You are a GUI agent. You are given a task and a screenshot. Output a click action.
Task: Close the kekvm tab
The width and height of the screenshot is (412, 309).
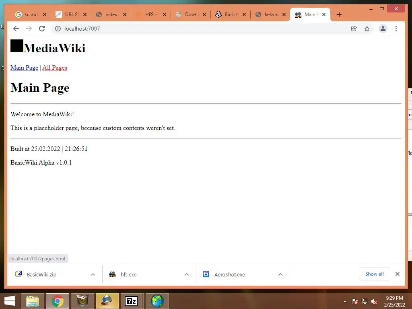(284, 14)
